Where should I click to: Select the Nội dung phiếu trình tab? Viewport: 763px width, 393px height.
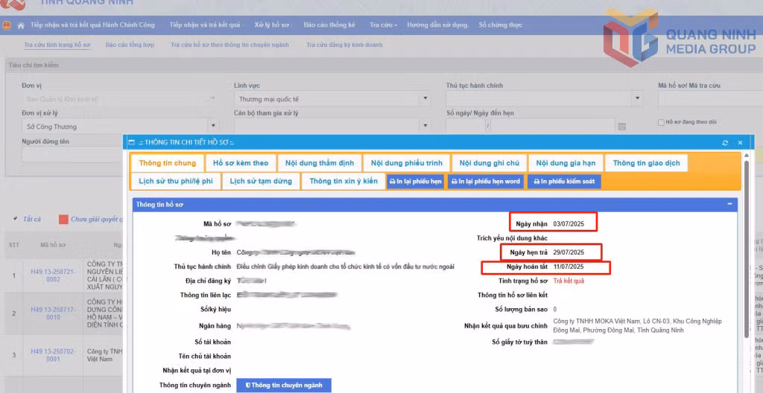(x=406, y=163)
